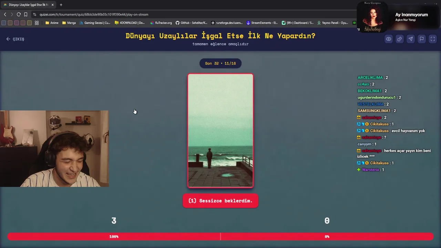The width and height of the screenshot is (441, 248).
Task: Click chat user cc4yci
Action: pos(363,84)
